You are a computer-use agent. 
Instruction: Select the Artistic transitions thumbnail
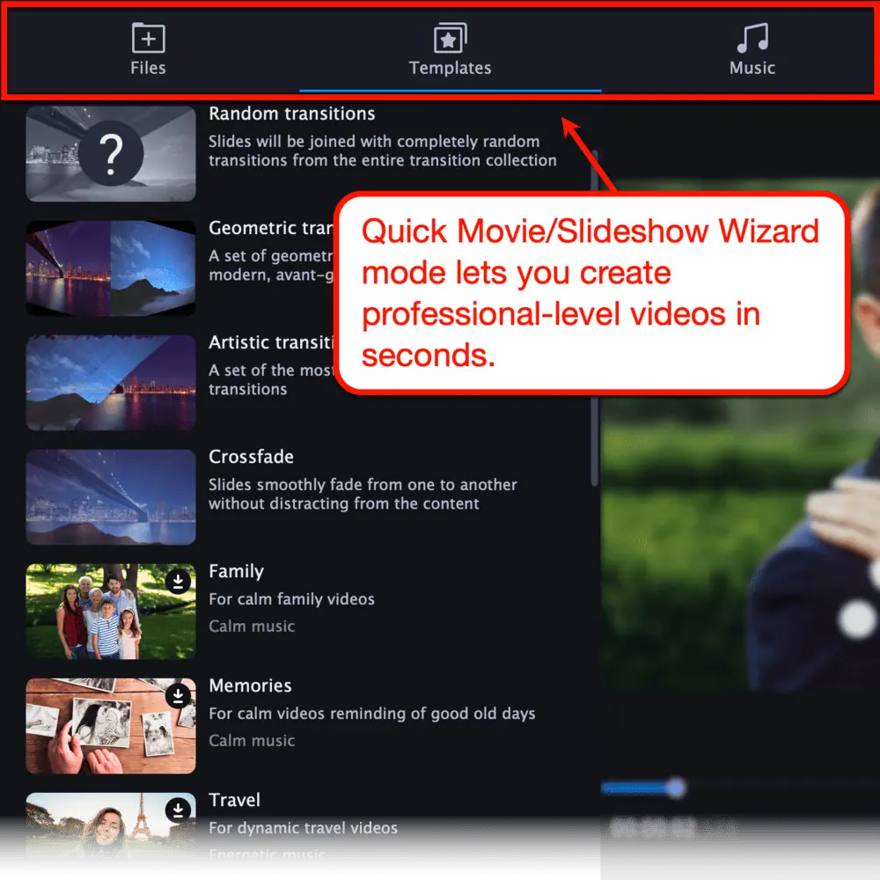pos(111,383)
